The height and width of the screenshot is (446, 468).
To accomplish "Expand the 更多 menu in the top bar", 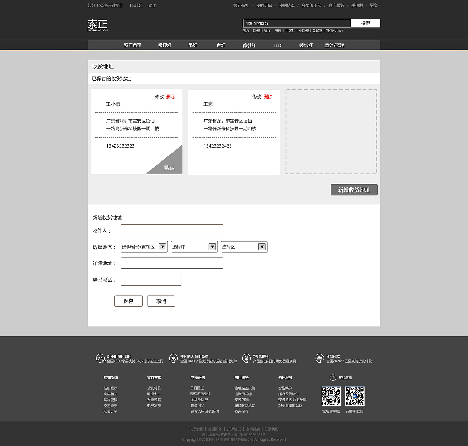I will click(375, 5).
